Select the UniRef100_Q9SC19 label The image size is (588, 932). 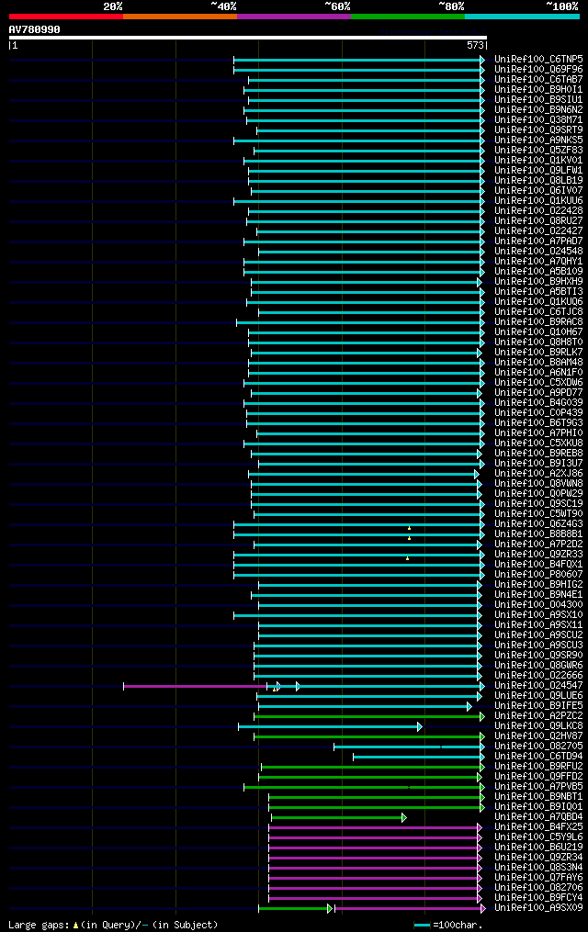pyautogui.click(x=538, y=504)
